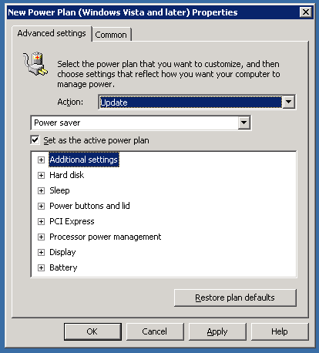Viewport: 319px width, 353px height.
Task: Click Restore plan defaults button
Action: point(235,298)
